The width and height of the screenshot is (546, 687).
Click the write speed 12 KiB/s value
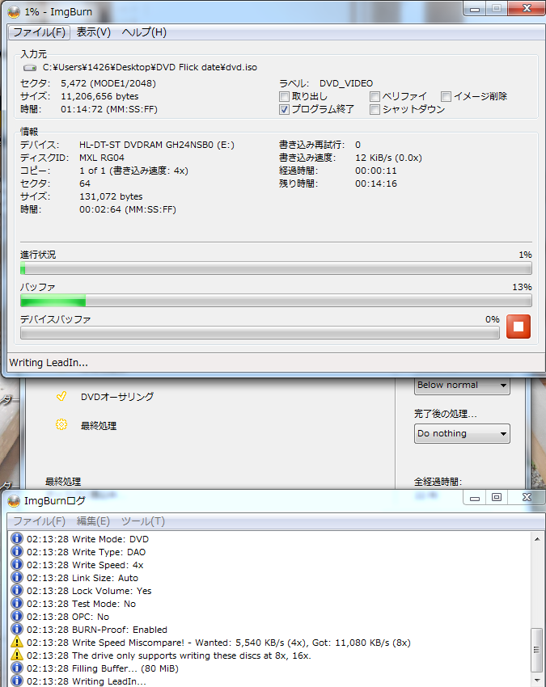[x=388, y=158]
